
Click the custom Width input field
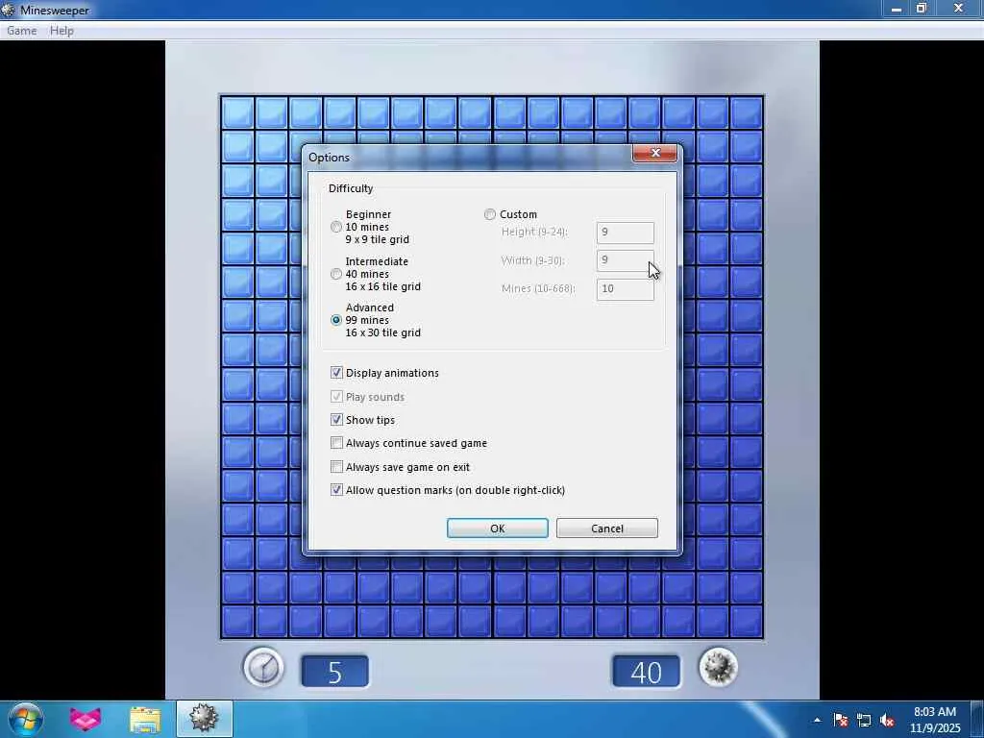pos(625,260)
